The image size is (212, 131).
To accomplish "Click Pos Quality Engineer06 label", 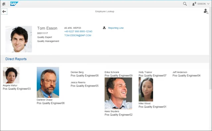I will (x=51, y=103).
